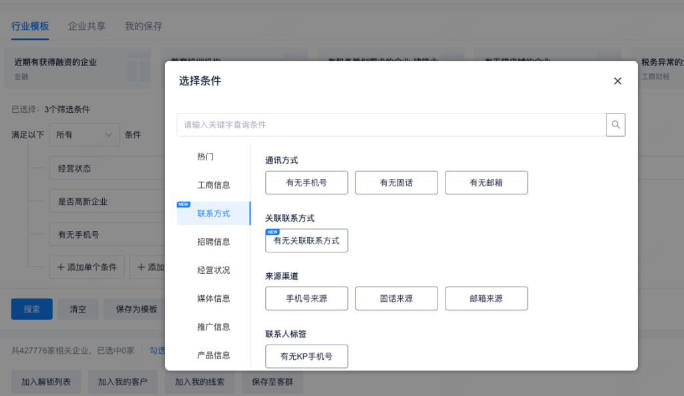Viewport: 684px width, 396px height.
Task: Select 有无关联联系方式 condition
Action: [307, 241]
